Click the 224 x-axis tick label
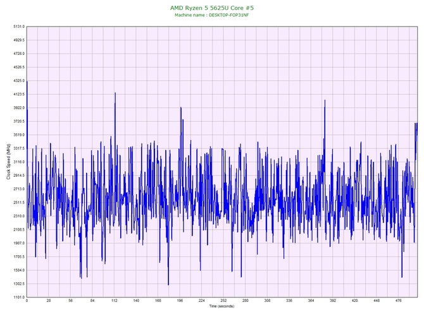This screenshot has width=424, height=317. 202,301
